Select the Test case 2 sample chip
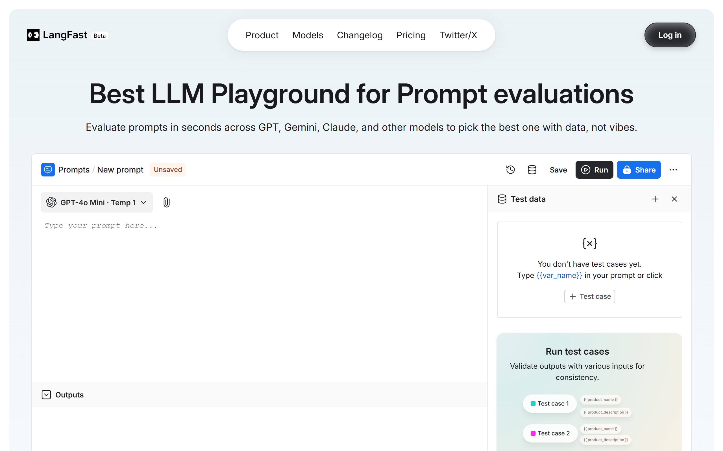Image resolution: width=723 pixels, height=451 pixels. 550,434
